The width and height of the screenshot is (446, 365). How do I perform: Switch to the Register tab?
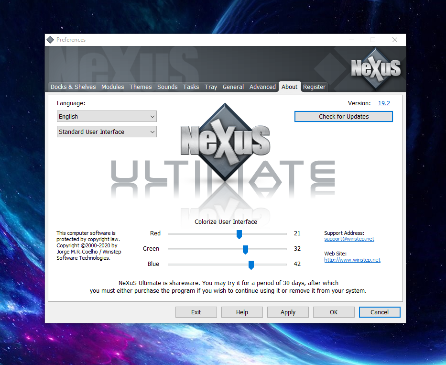click(314, 87)
